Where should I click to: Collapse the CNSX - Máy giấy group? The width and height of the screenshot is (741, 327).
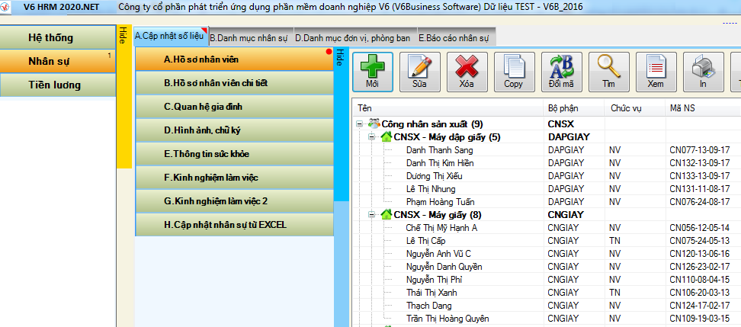[371, 215]
